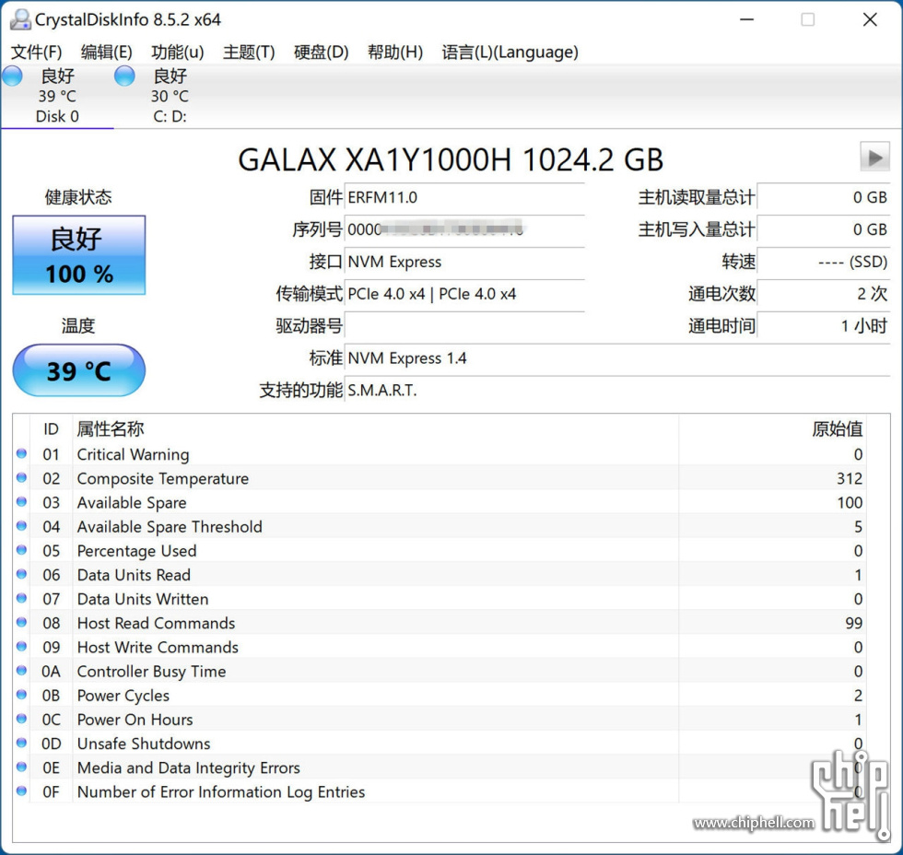Click the 良好 100 % health status button
The image size is (903, 855).
[79, 255]
